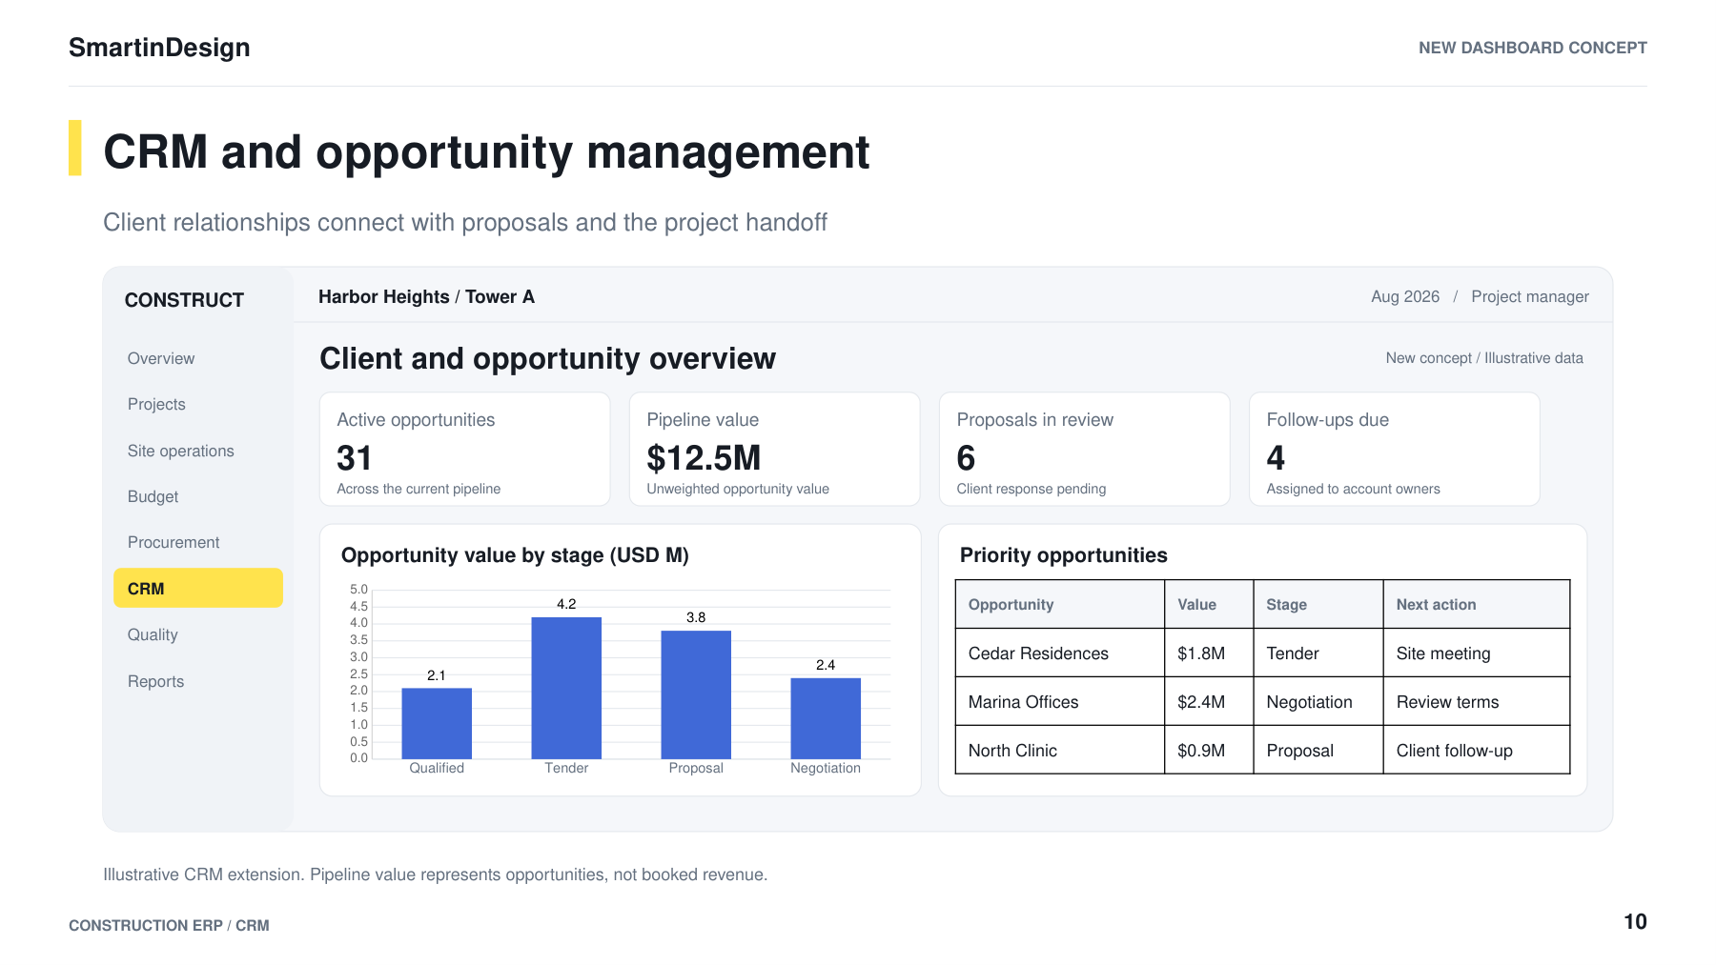Go to Reports in the sidebar
This screenshot has width=1716, height=965.
pos(156,681)
